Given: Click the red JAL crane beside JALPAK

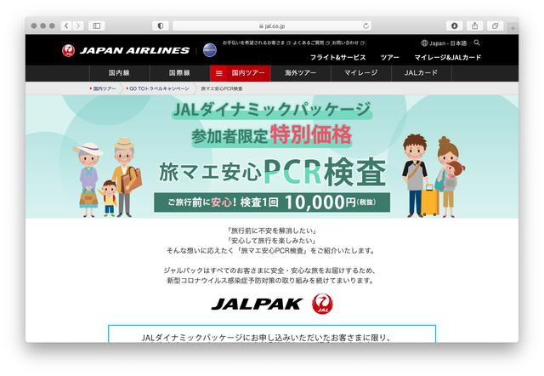Looking at the screenshot, I should [322, 304].
